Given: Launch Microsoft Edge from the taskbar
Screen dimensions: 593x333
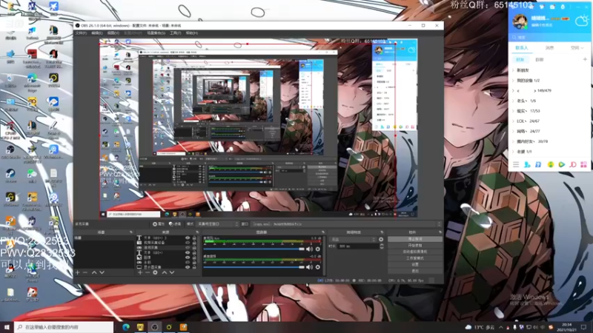Looking at the screenshot, I should (x=126, y=327).
